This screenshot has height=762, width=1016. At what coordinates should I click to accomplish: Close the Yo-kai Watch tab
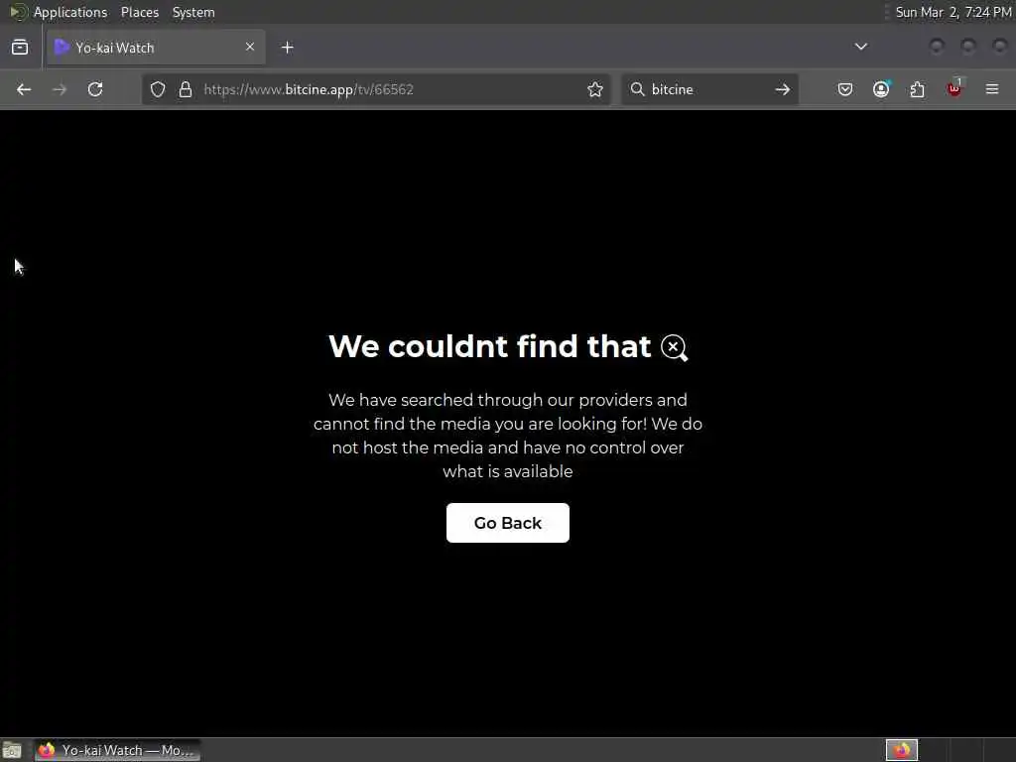pyautogui.click(x=250, y=47)
